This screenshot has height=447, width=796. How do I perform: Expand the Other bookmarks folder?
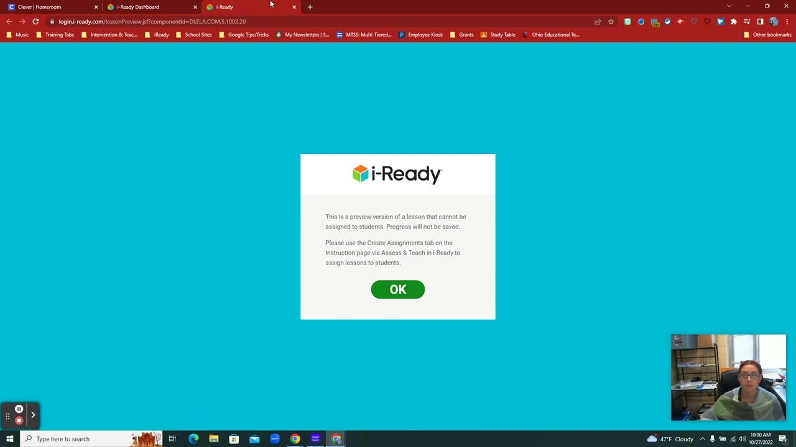(x=767, y=35)
